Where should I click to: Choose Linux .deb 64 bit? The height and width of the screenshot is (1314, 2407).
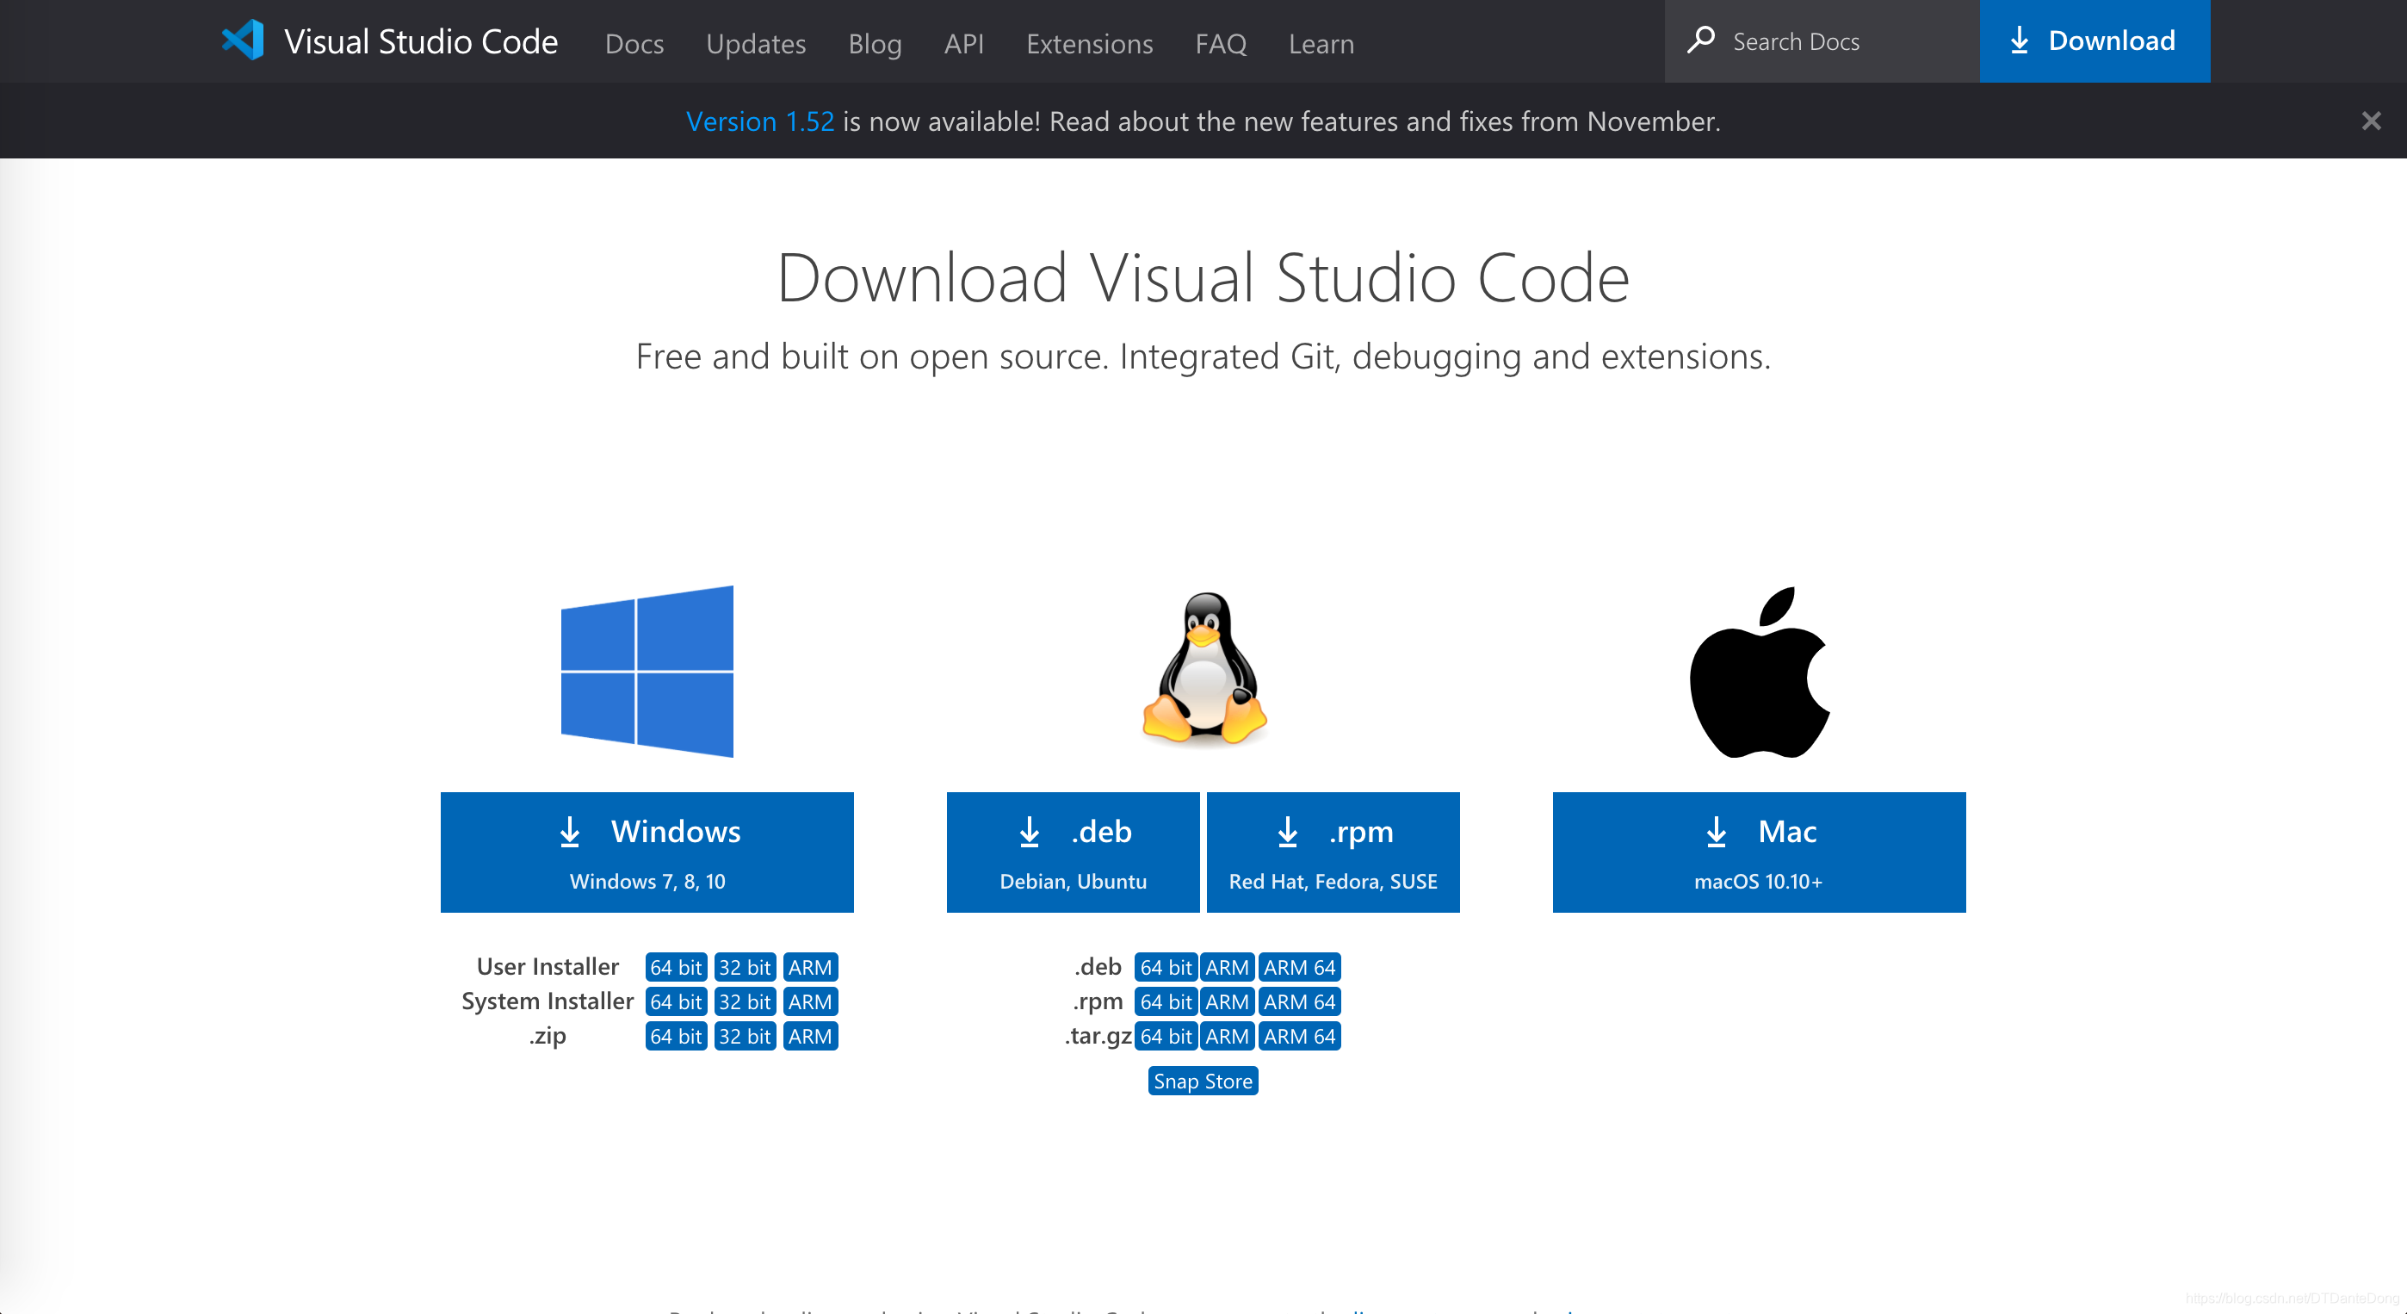[1166, 967]
